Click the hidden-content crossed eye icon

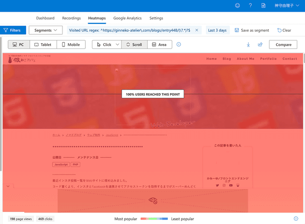point(153,201)
